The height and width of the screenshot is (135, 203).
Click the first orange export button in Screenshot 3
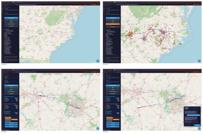8,118
